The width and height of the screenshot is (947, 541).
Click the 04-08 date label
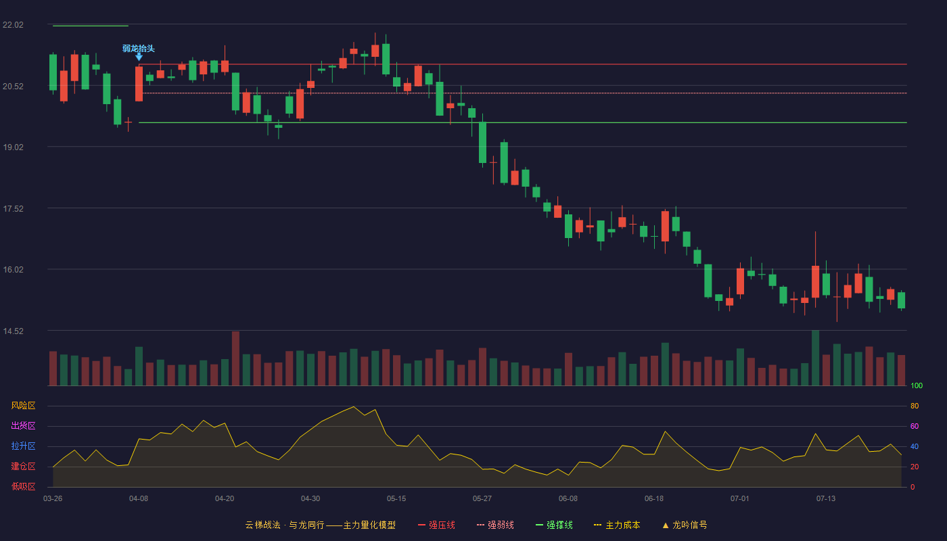pyautogui.click(x=139, y=499)
